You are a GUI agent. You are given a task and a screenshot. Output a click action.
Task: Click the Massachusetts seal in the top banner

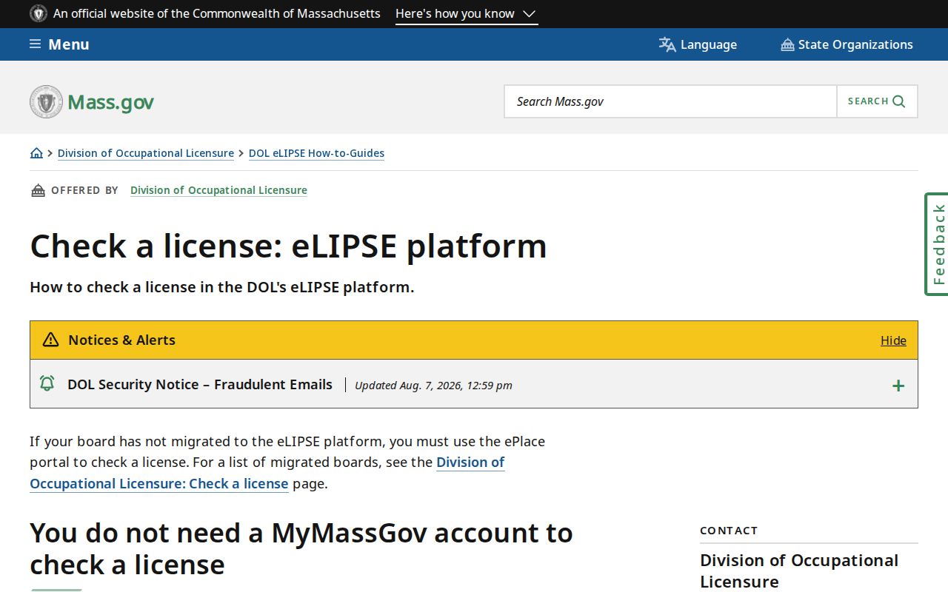coord(39,14)
